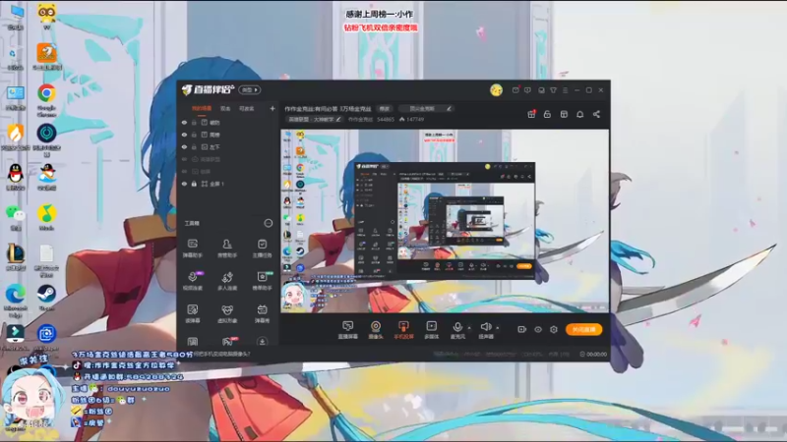Open the Steam desktop icon
The height and width of the screenshot is (442, 787).
click(46, 298)
